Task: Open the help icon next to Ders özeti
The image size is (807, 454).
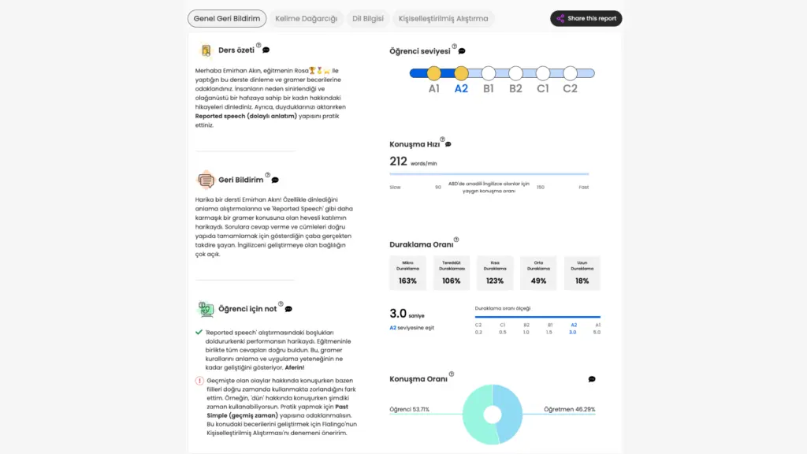Action: tap(258, 46)
